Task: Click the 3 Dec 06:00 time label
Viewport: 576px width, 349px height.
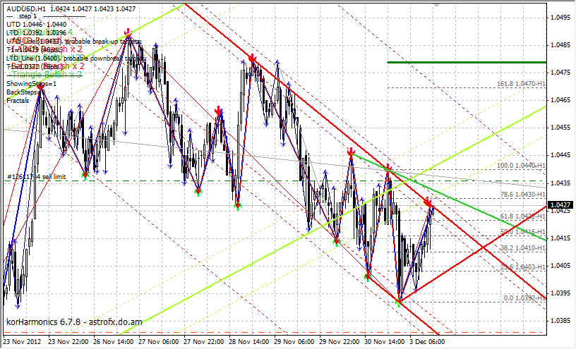Action: (x=428, y=342)
